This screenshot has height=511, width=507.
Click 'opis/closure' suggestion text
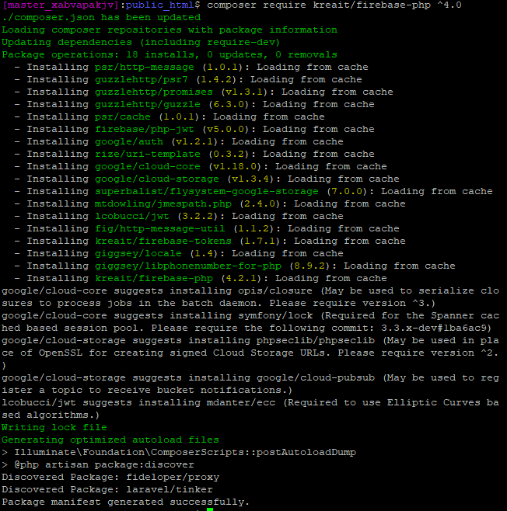click(x=275, y=290)
